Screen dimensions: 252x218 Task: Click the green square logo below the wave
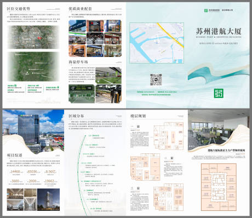pyautogui.click(x=219, y=93)
